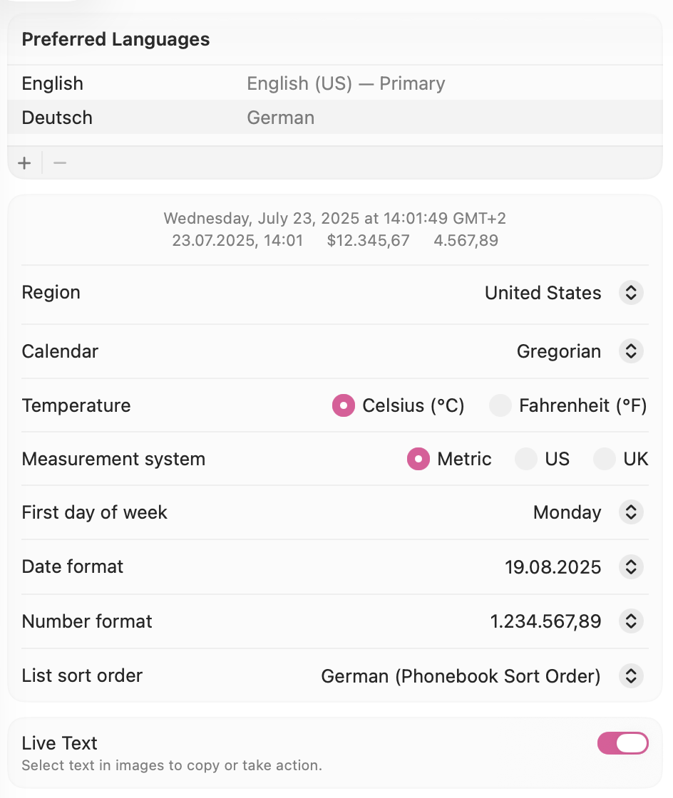Click the minus button to remove language

(x=60, y=163)
